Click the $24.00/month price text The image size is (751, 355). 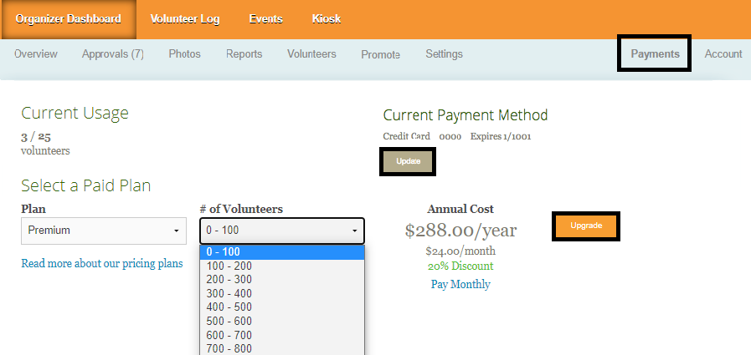(x=460, y=251)
